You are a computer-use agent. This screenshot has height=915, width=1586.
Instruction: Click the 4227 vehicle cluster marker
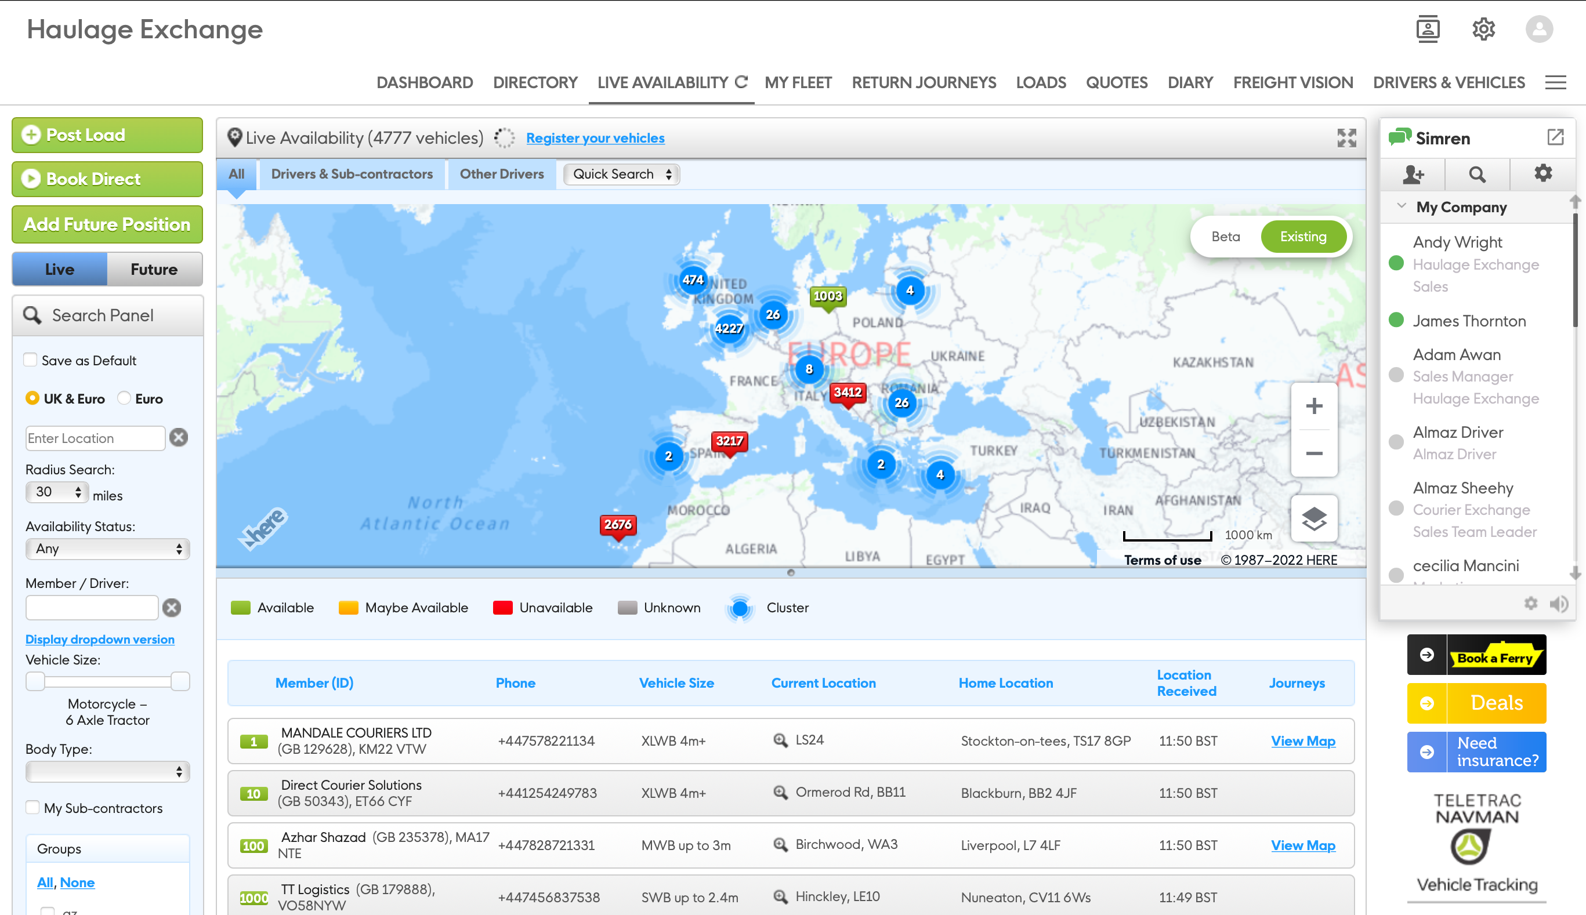pyautogui.click(x=729, y=328)
